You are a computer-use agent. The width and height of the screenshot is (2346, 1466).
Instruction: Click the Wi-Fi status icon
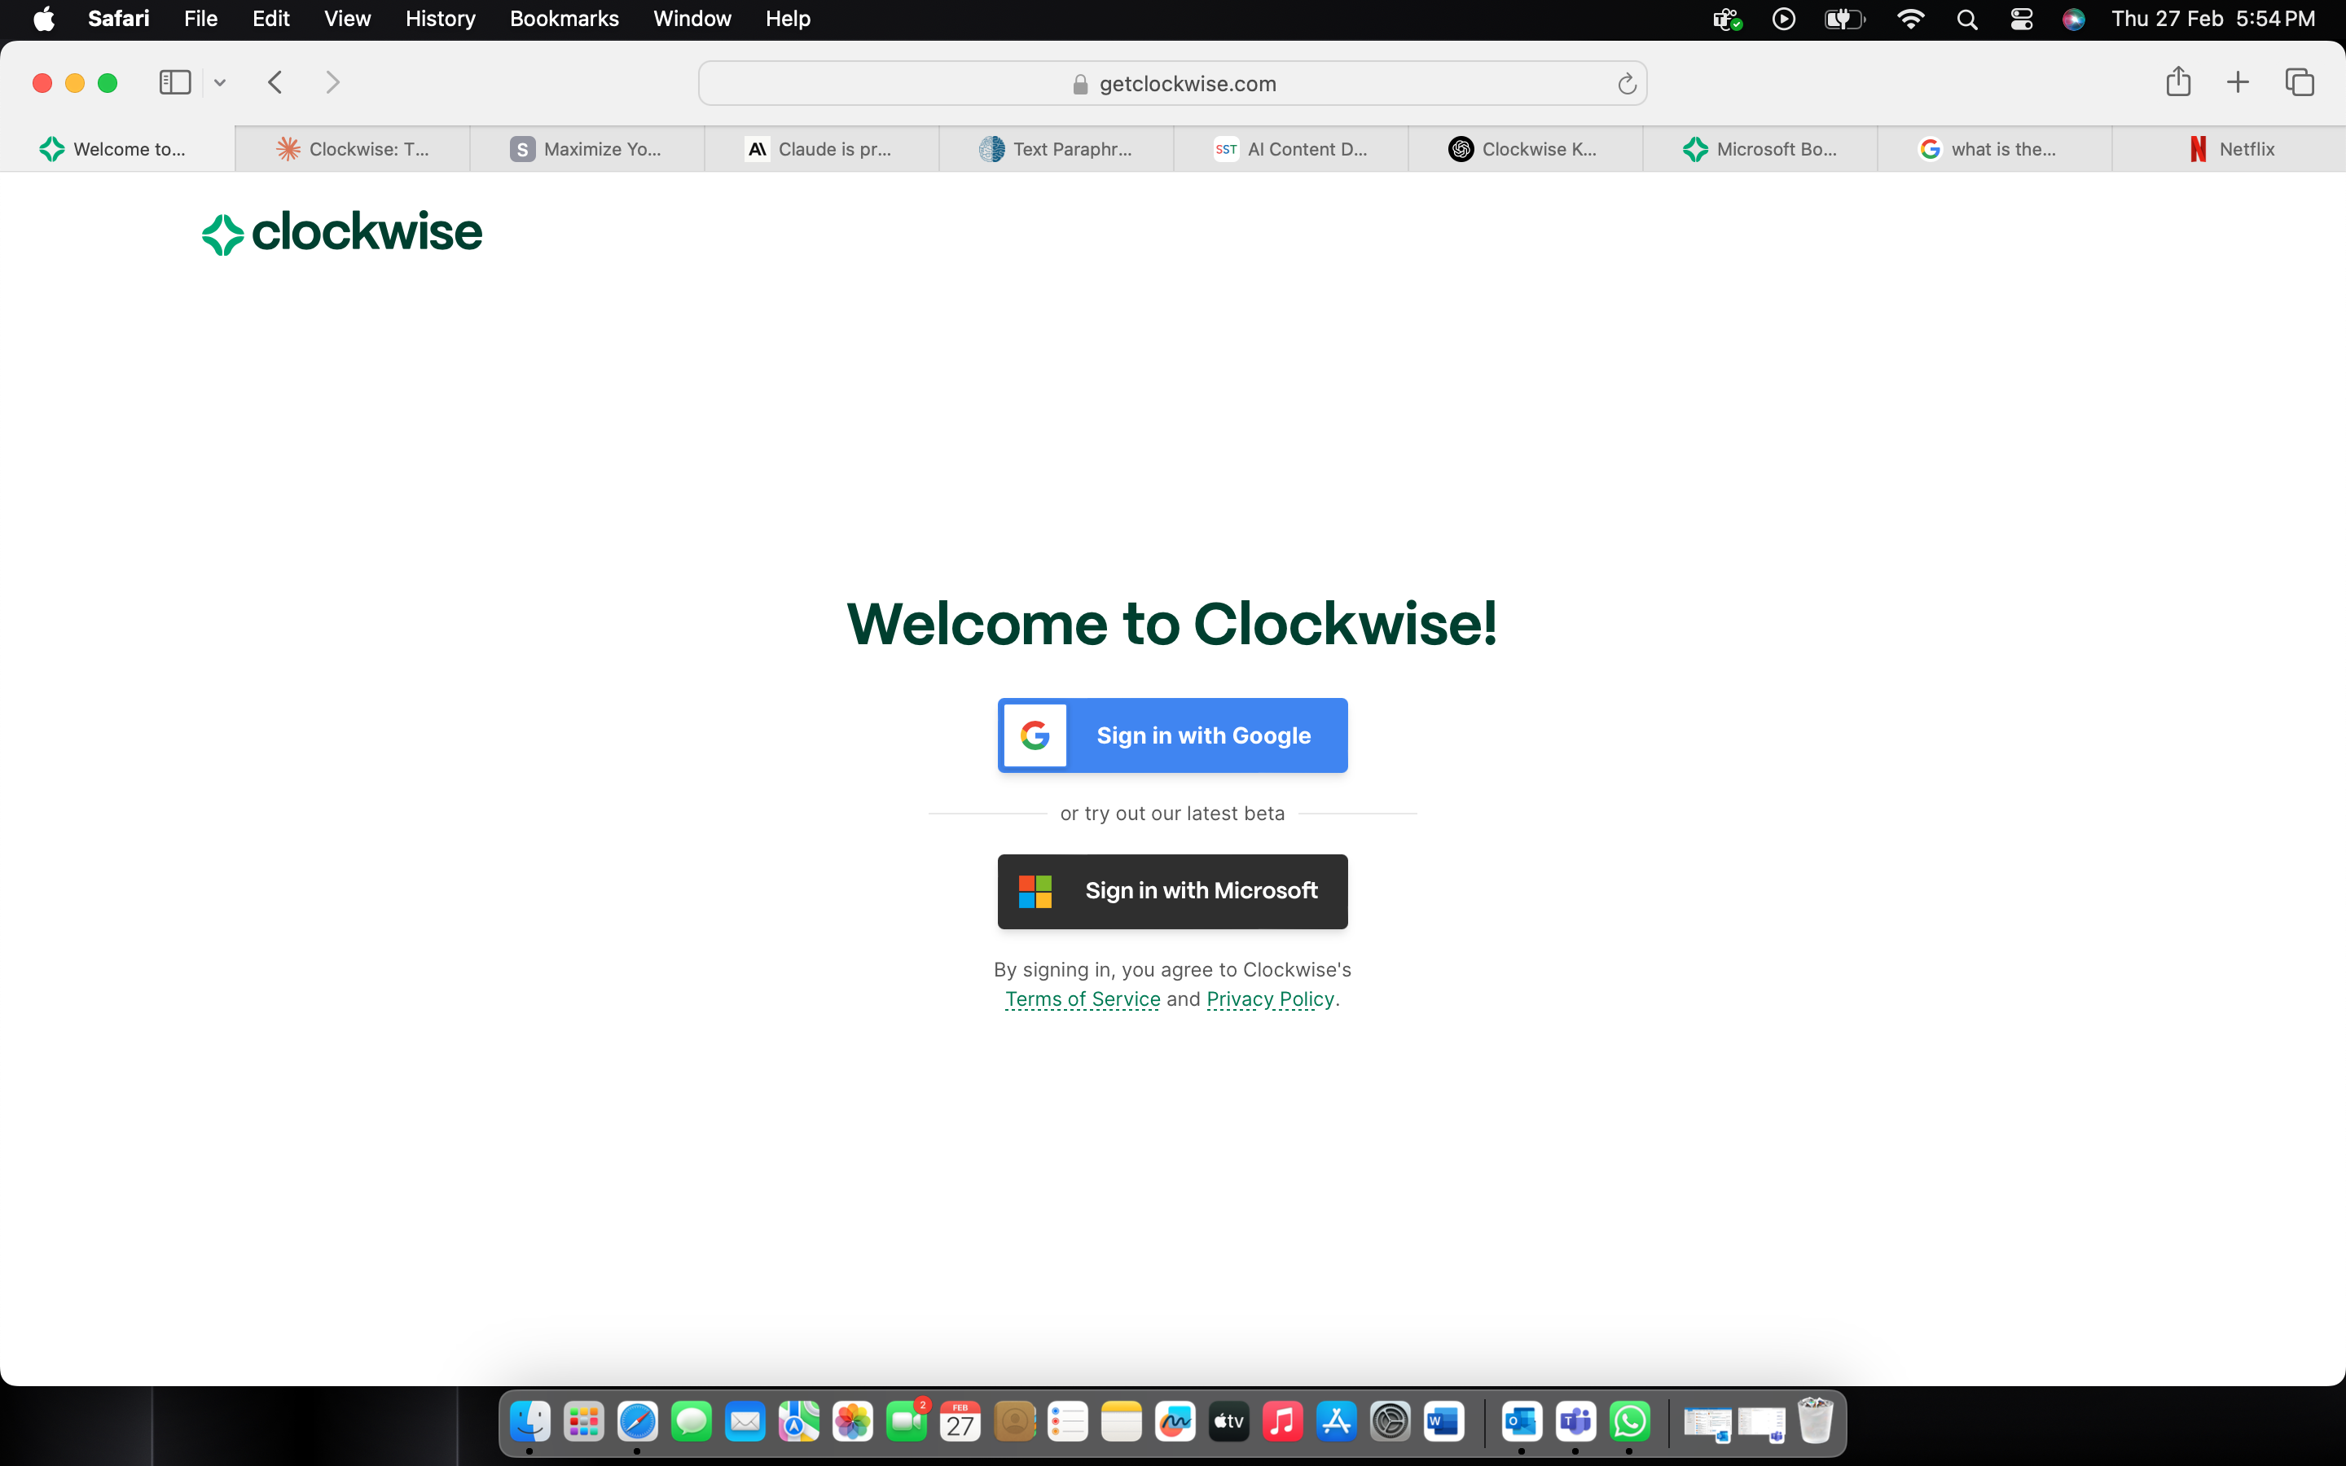[x=1909, y=20]
